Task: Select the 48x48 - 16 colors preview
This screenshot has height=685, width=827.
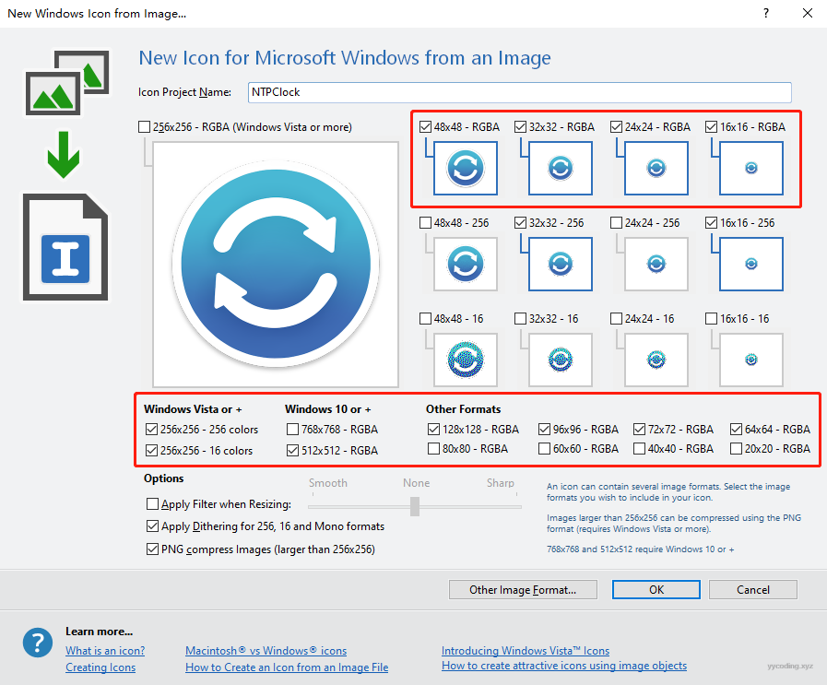Action: [x=465, y=360]
